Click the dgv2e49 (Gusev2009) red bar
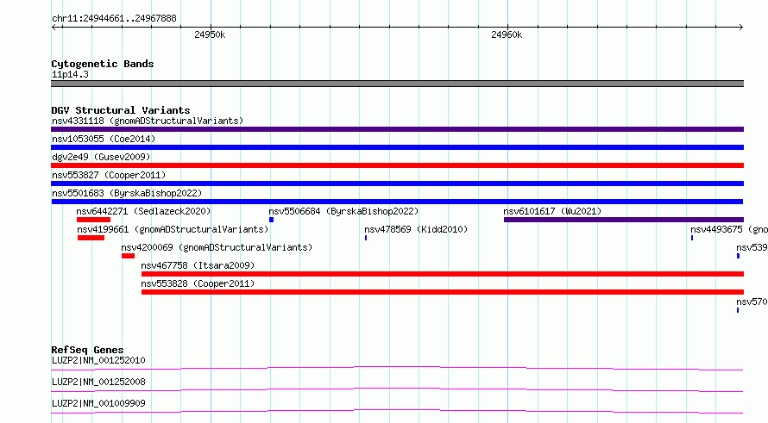768x423 pixels. [397, 165]
